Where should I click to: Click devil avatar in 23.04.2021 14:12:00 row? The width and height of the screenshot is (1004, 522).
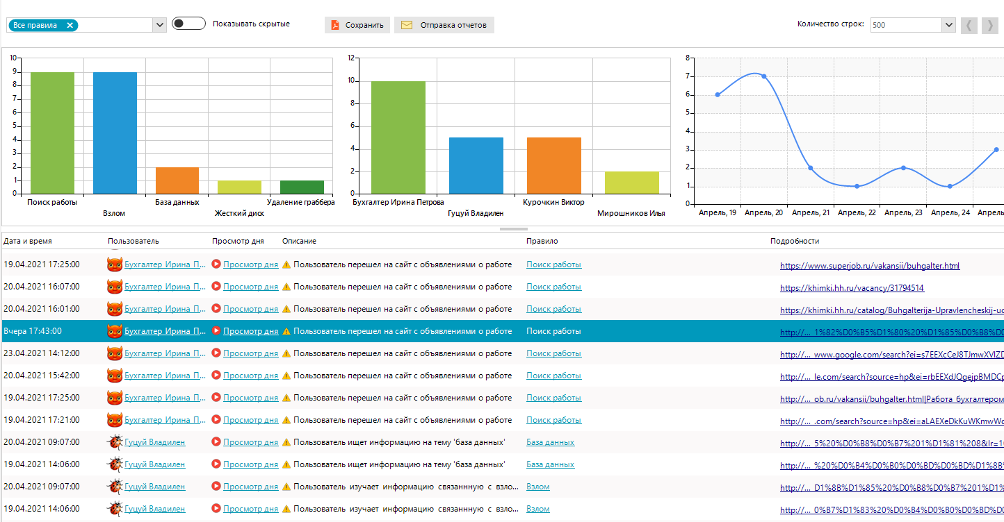(115, 353)
